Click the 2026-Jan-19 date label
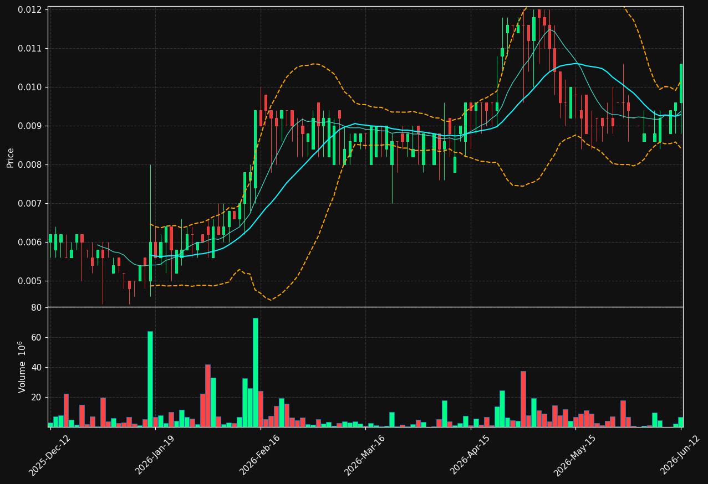This screenshot has width=708, height=484. coord(154,455)
